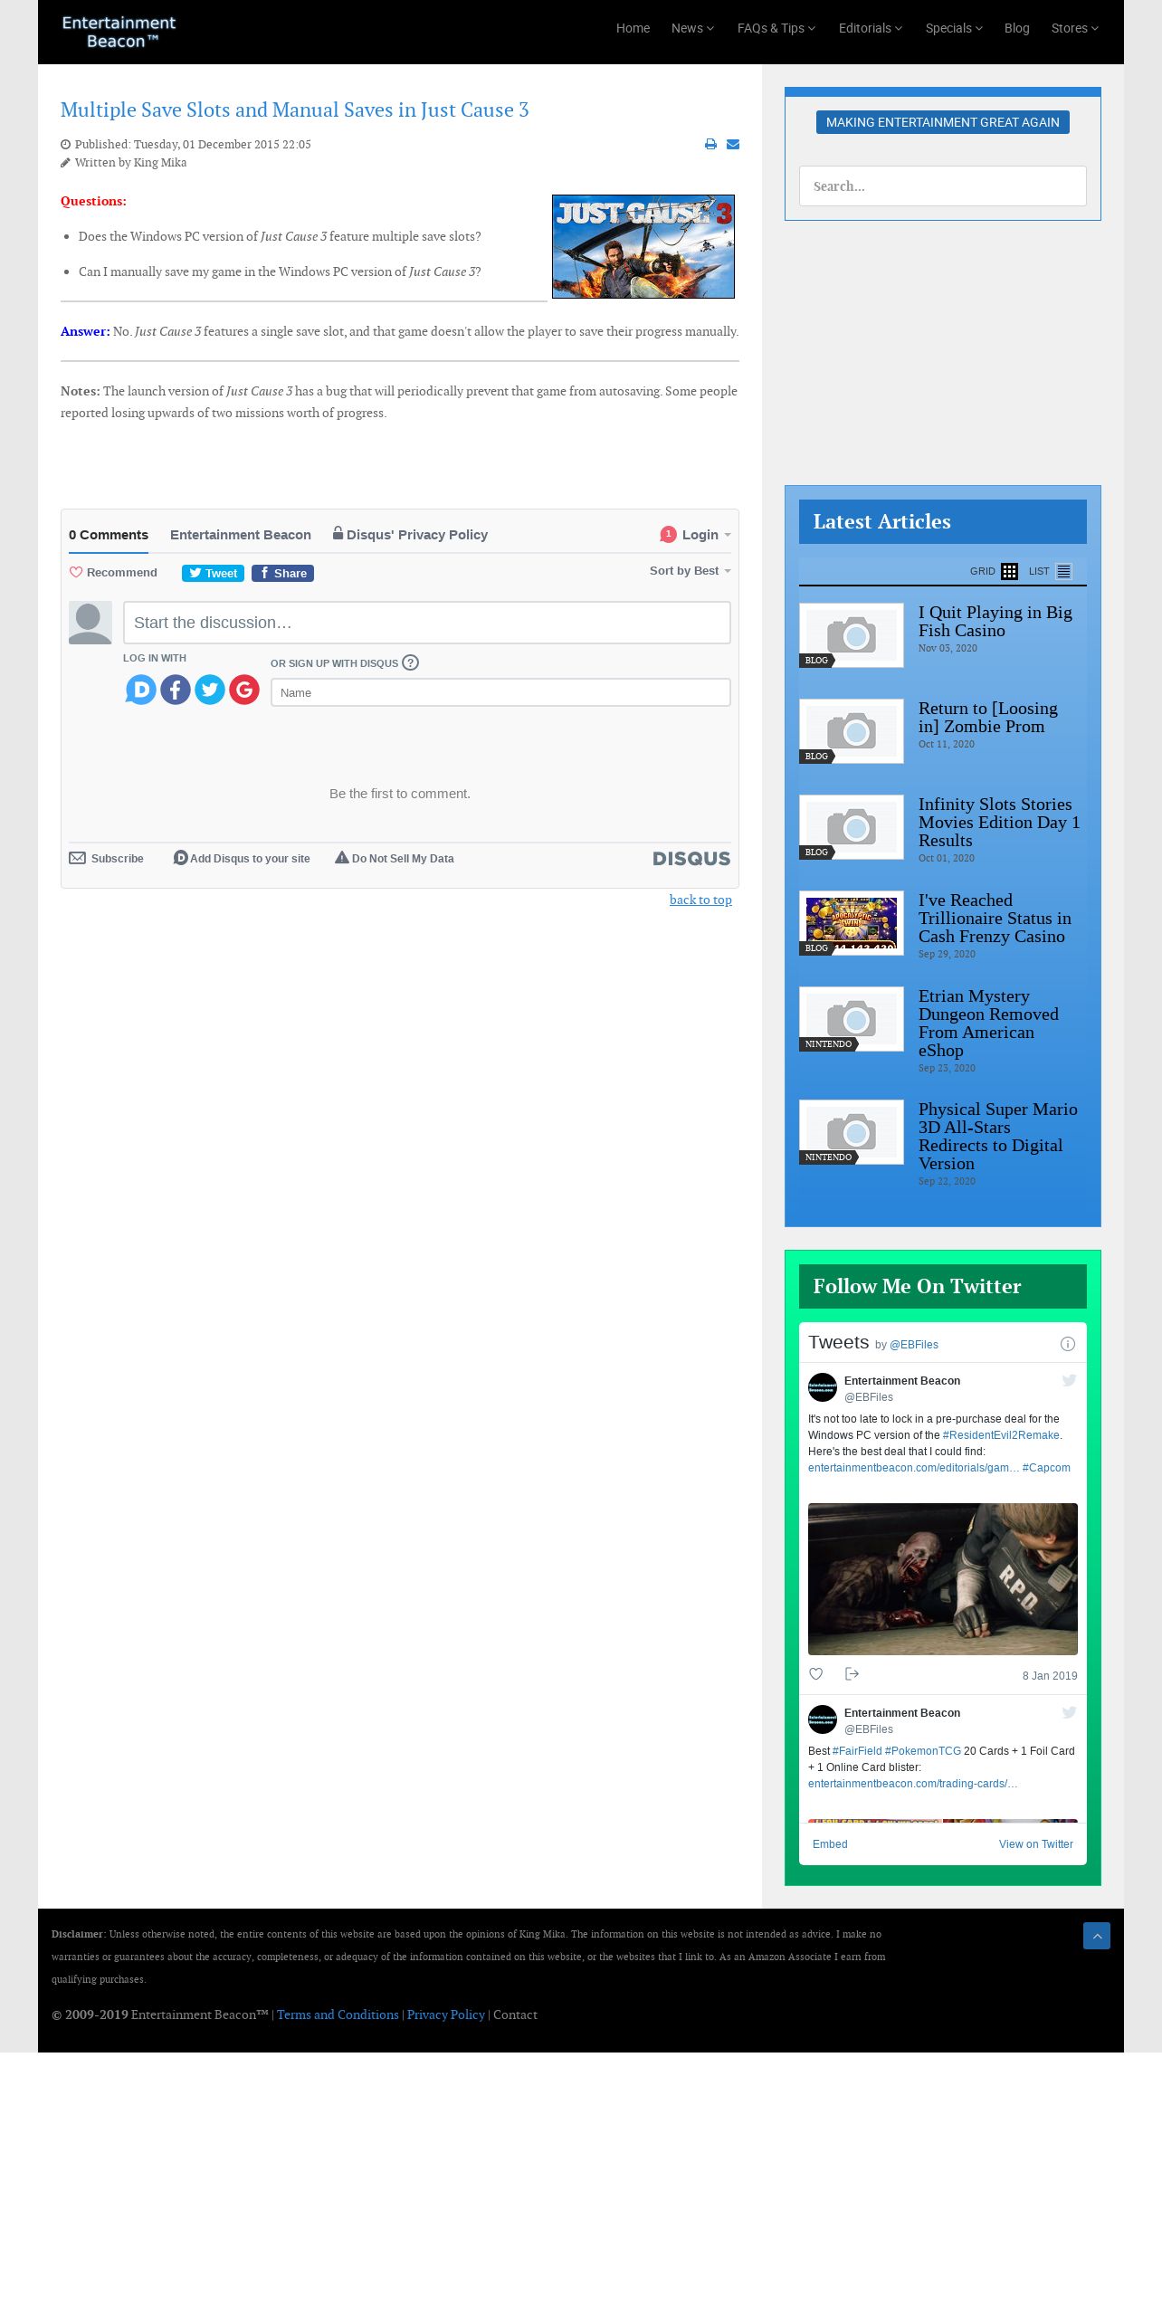Switch Latest Articles to list view
The height and width of the screenshot is (2324, 1162).
[x=1064, y=571]
